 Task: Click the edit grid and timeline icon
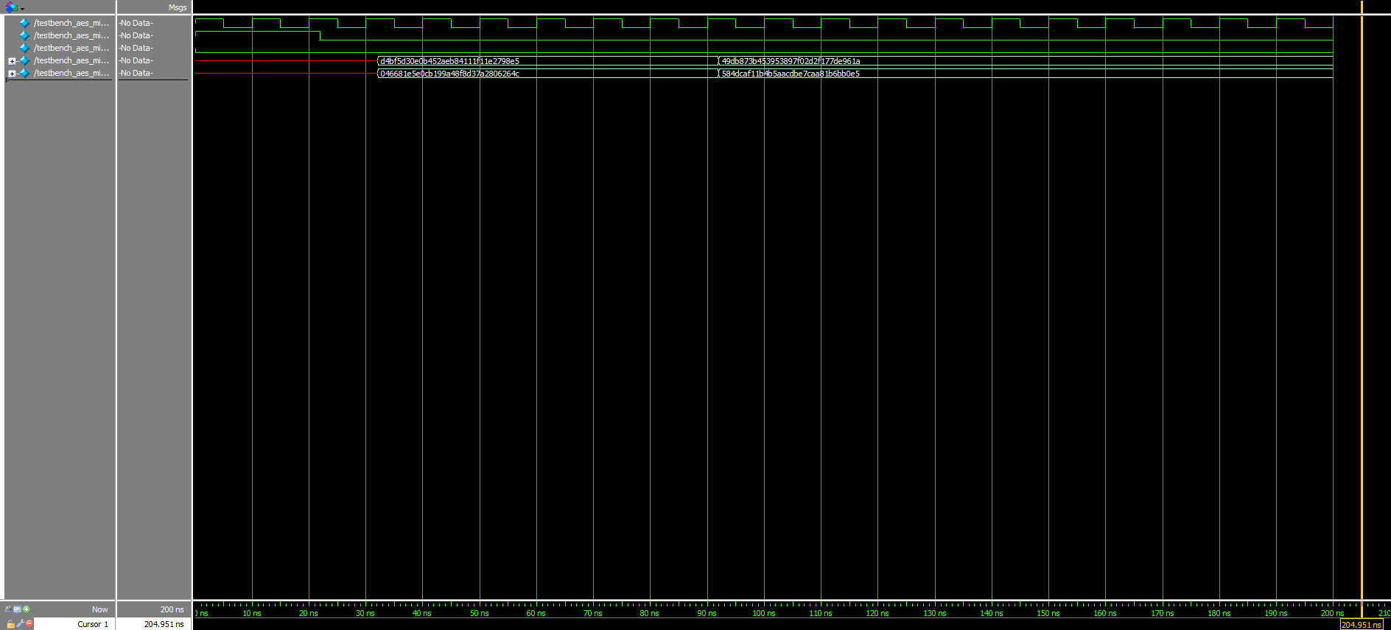(x=17, y=609)
